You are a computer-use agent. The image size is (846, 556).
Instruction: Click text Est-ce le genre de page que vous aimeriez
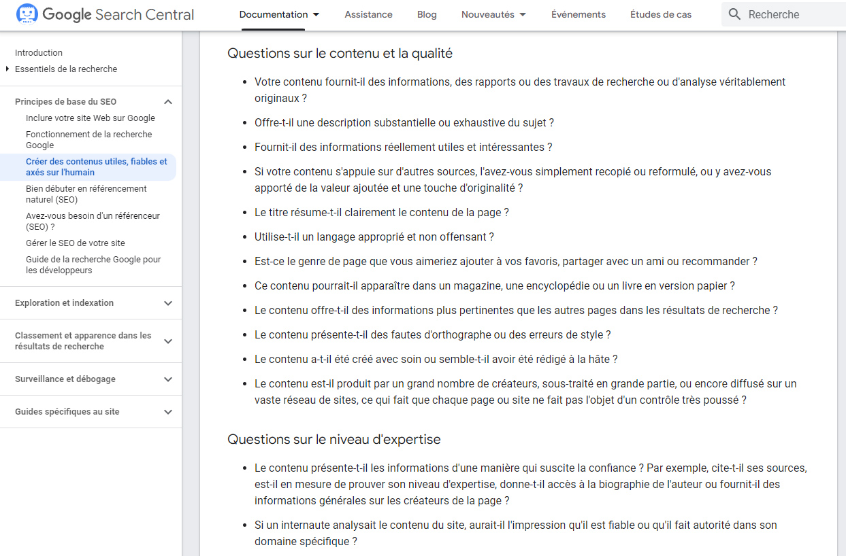(x=506, y=261)
